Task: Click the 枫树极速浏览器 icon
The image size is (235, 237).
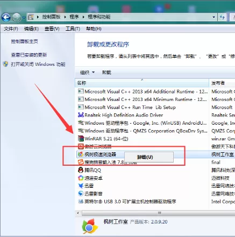Action: pos(81,154)
